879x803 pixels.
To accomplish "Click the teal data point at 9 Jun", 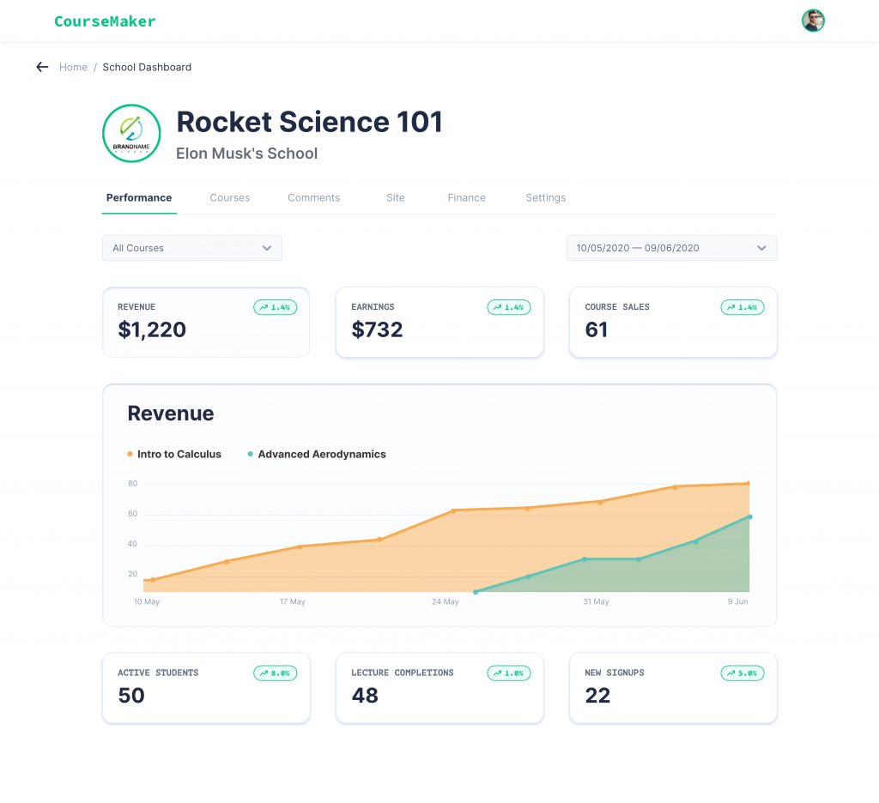I will pyautogui.click(x=749, y=517).
